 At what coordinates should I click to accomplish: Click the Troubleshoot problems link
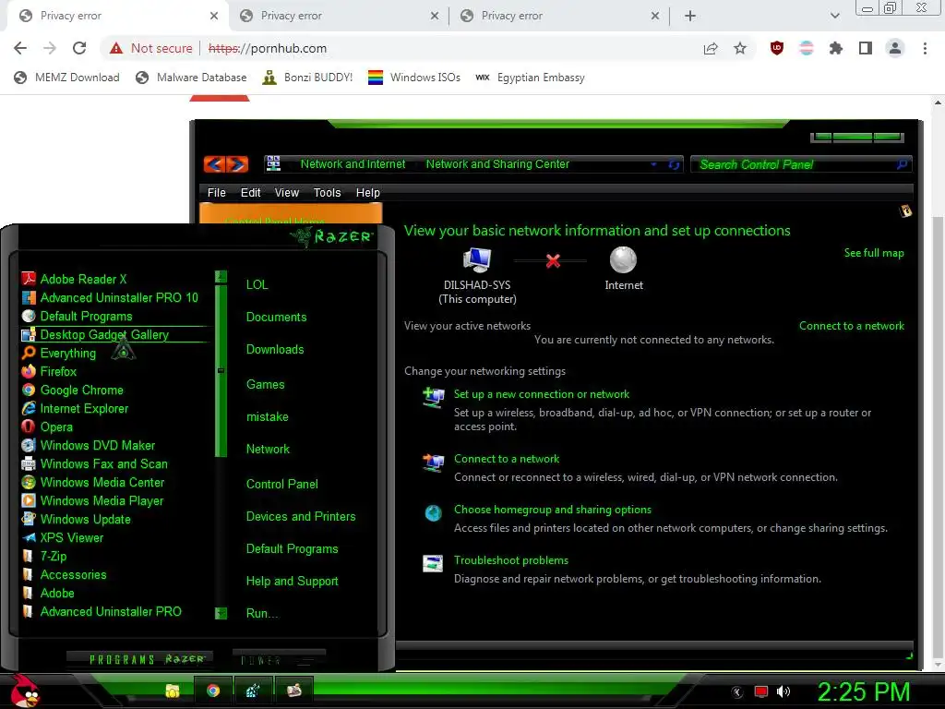coord(511,560)
